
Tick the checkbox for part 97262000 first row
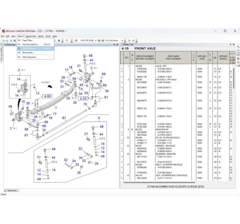point(122,69)
